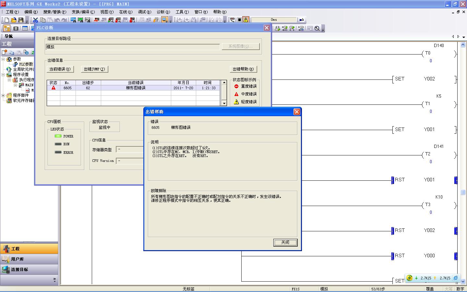Click the Save project toolbar icon
Viewport: 467px width, 292px height.
21,20
